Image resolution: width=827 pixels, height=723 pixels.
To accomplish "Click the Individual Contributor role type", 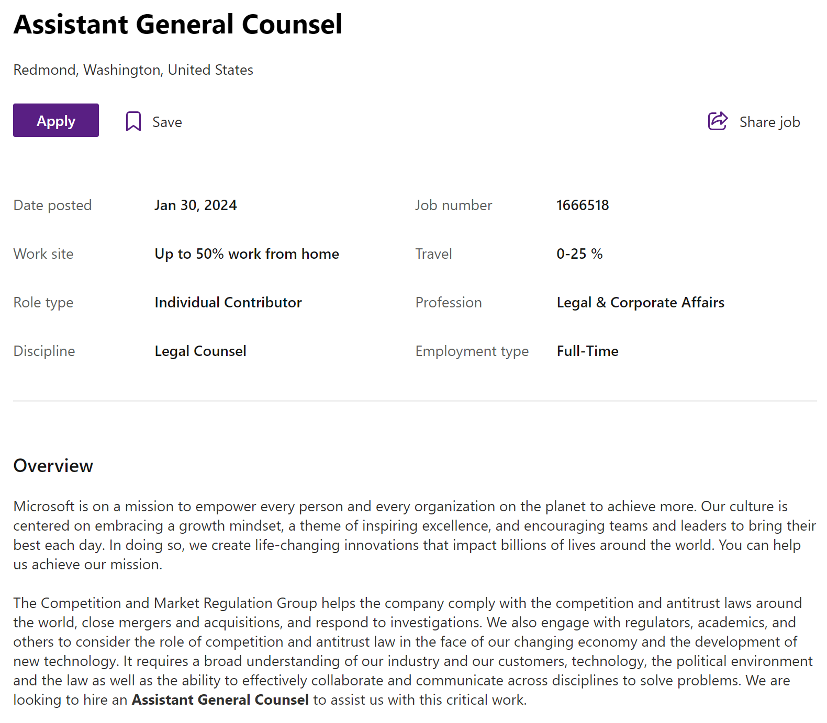I will click(228, 303).
